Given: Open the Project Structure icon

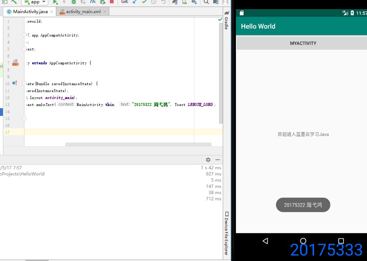Looking at the screenshot, I should (x=216, y=2).
